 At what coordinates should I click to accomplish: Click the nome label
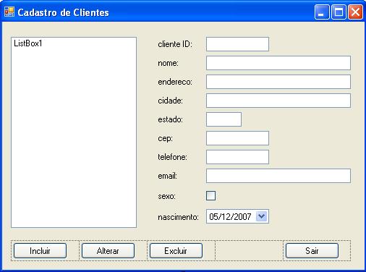click(168, 63)
